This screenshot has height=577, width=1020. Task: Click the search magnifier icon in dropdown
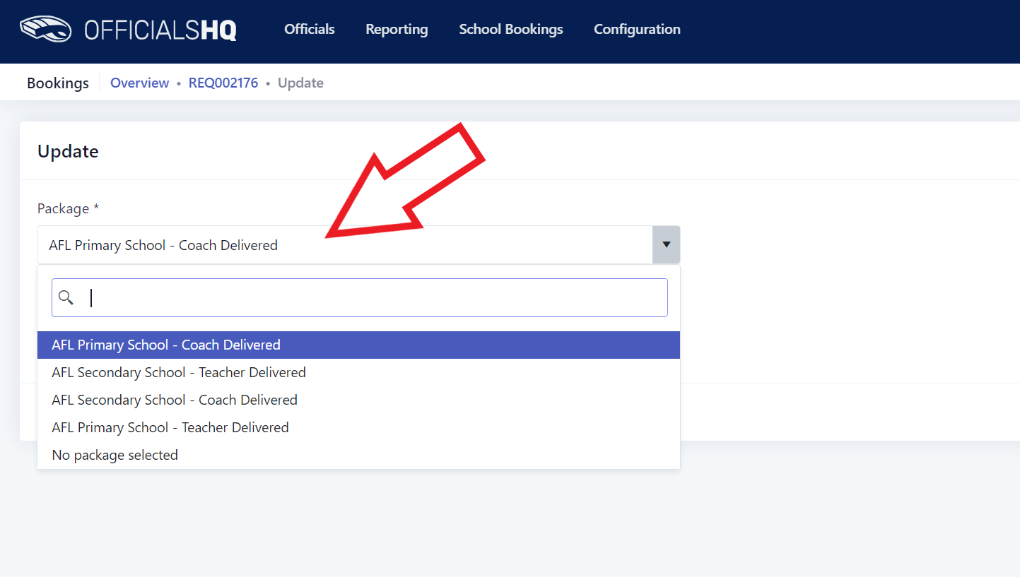(66, 297)
